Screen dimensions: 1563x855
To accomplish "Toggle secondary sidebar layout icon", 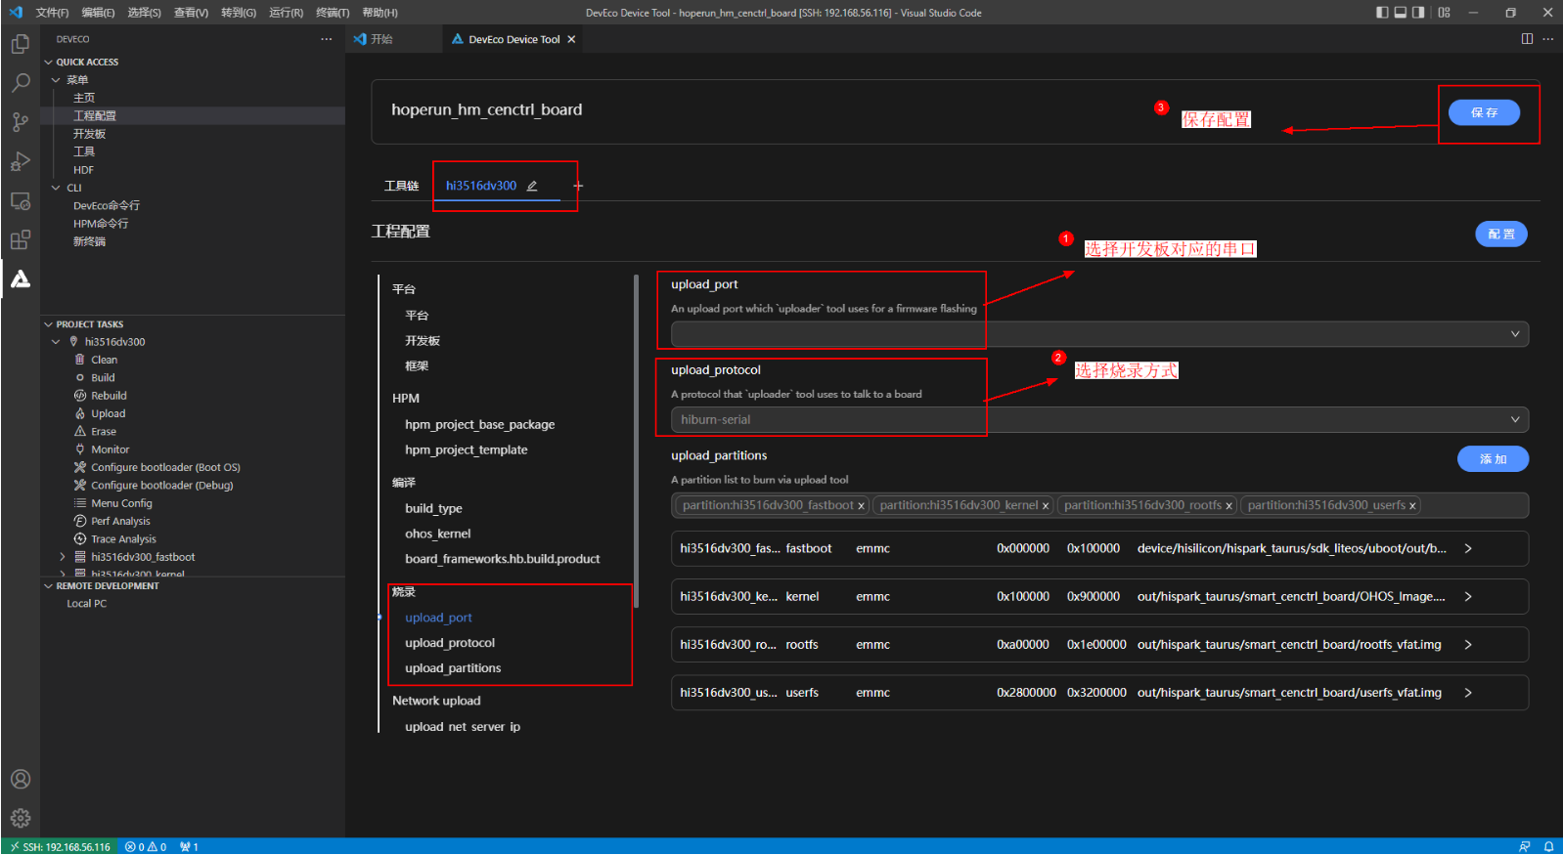I will 1418,13.
